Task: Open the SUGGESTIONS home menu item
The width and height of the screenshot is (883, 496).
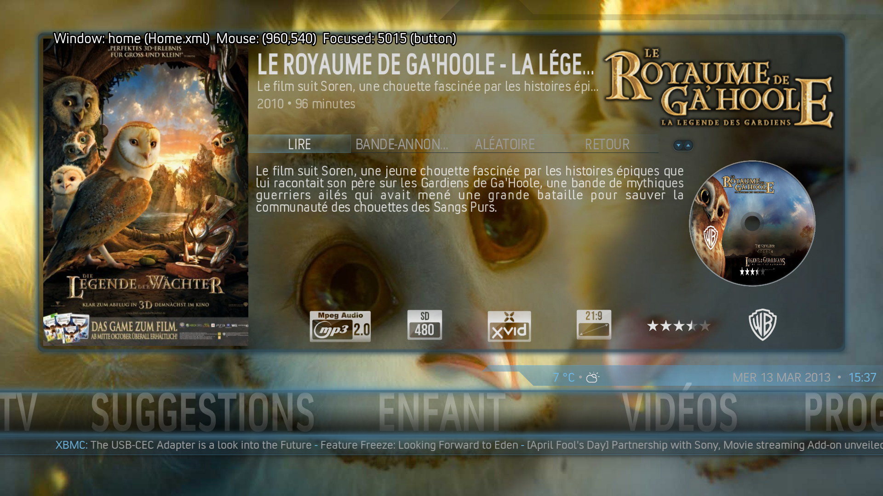Action: [202, 412]
